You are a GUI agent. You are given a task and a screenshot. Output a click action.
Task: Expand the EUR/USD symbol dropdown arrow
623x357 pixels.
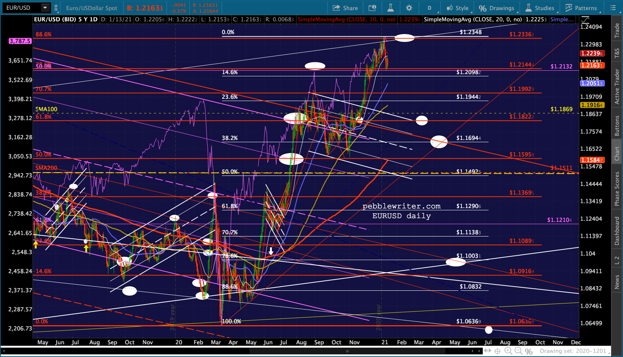click(45, 8)
